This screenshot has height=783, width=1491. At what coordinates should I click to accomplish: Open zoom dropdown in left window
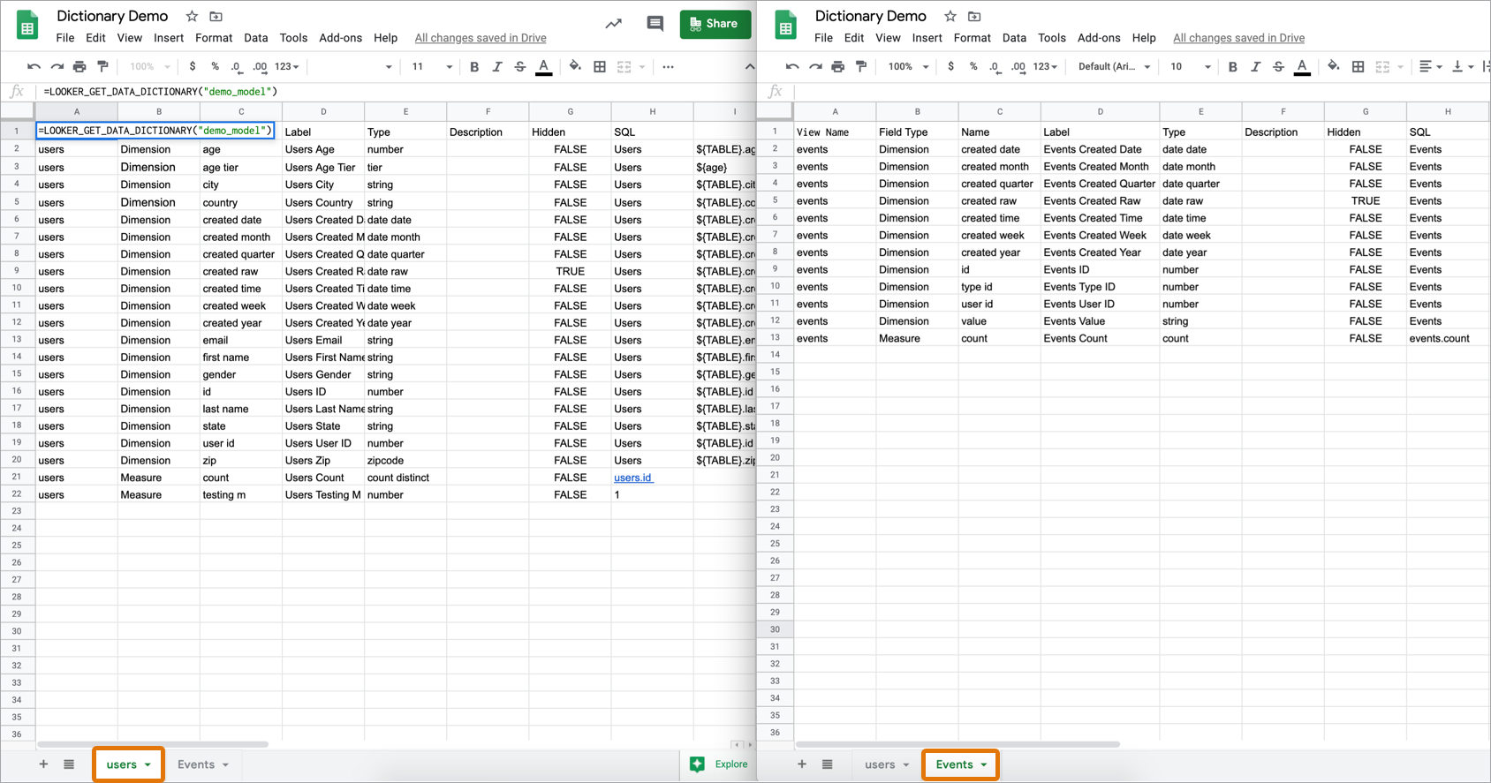[x=149, y=66]
